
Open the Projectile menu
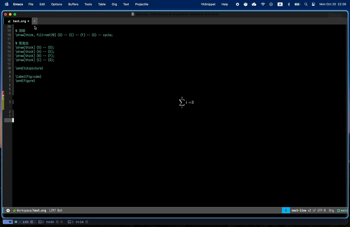[x=141, y=4]
